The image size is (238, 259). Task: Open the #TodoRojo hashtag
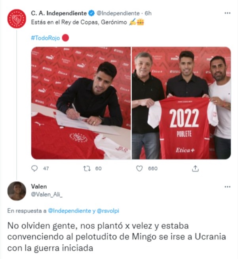46,38
